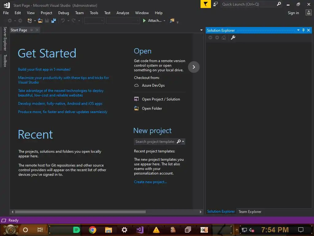Click the Open Project / Solution icon

[x=136, y=99]
